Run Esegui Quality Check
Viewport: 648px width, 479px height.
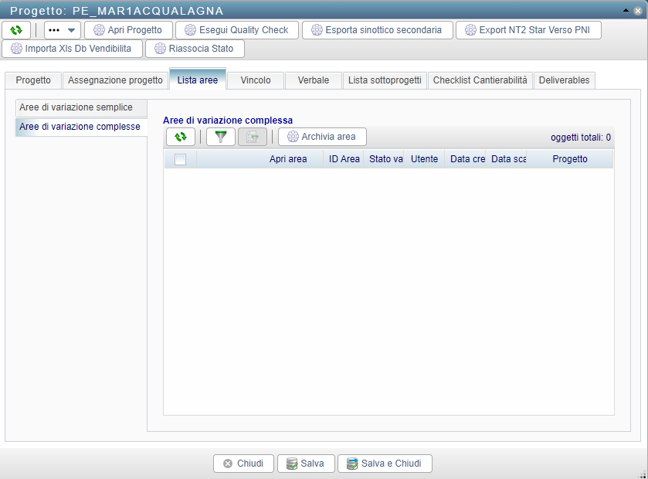(236, 30)
